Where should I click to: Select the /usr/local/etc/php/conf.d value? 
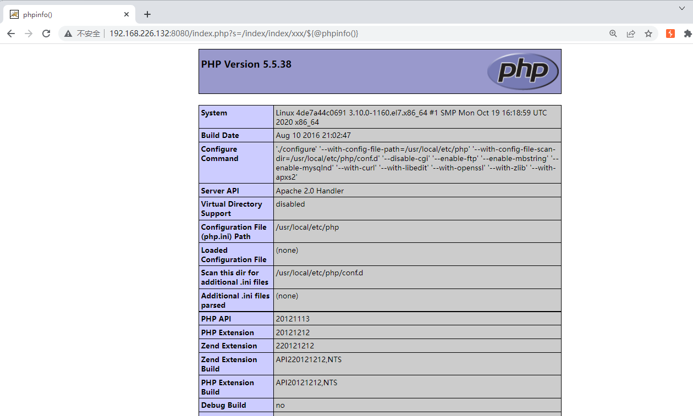tap(320, 273)
